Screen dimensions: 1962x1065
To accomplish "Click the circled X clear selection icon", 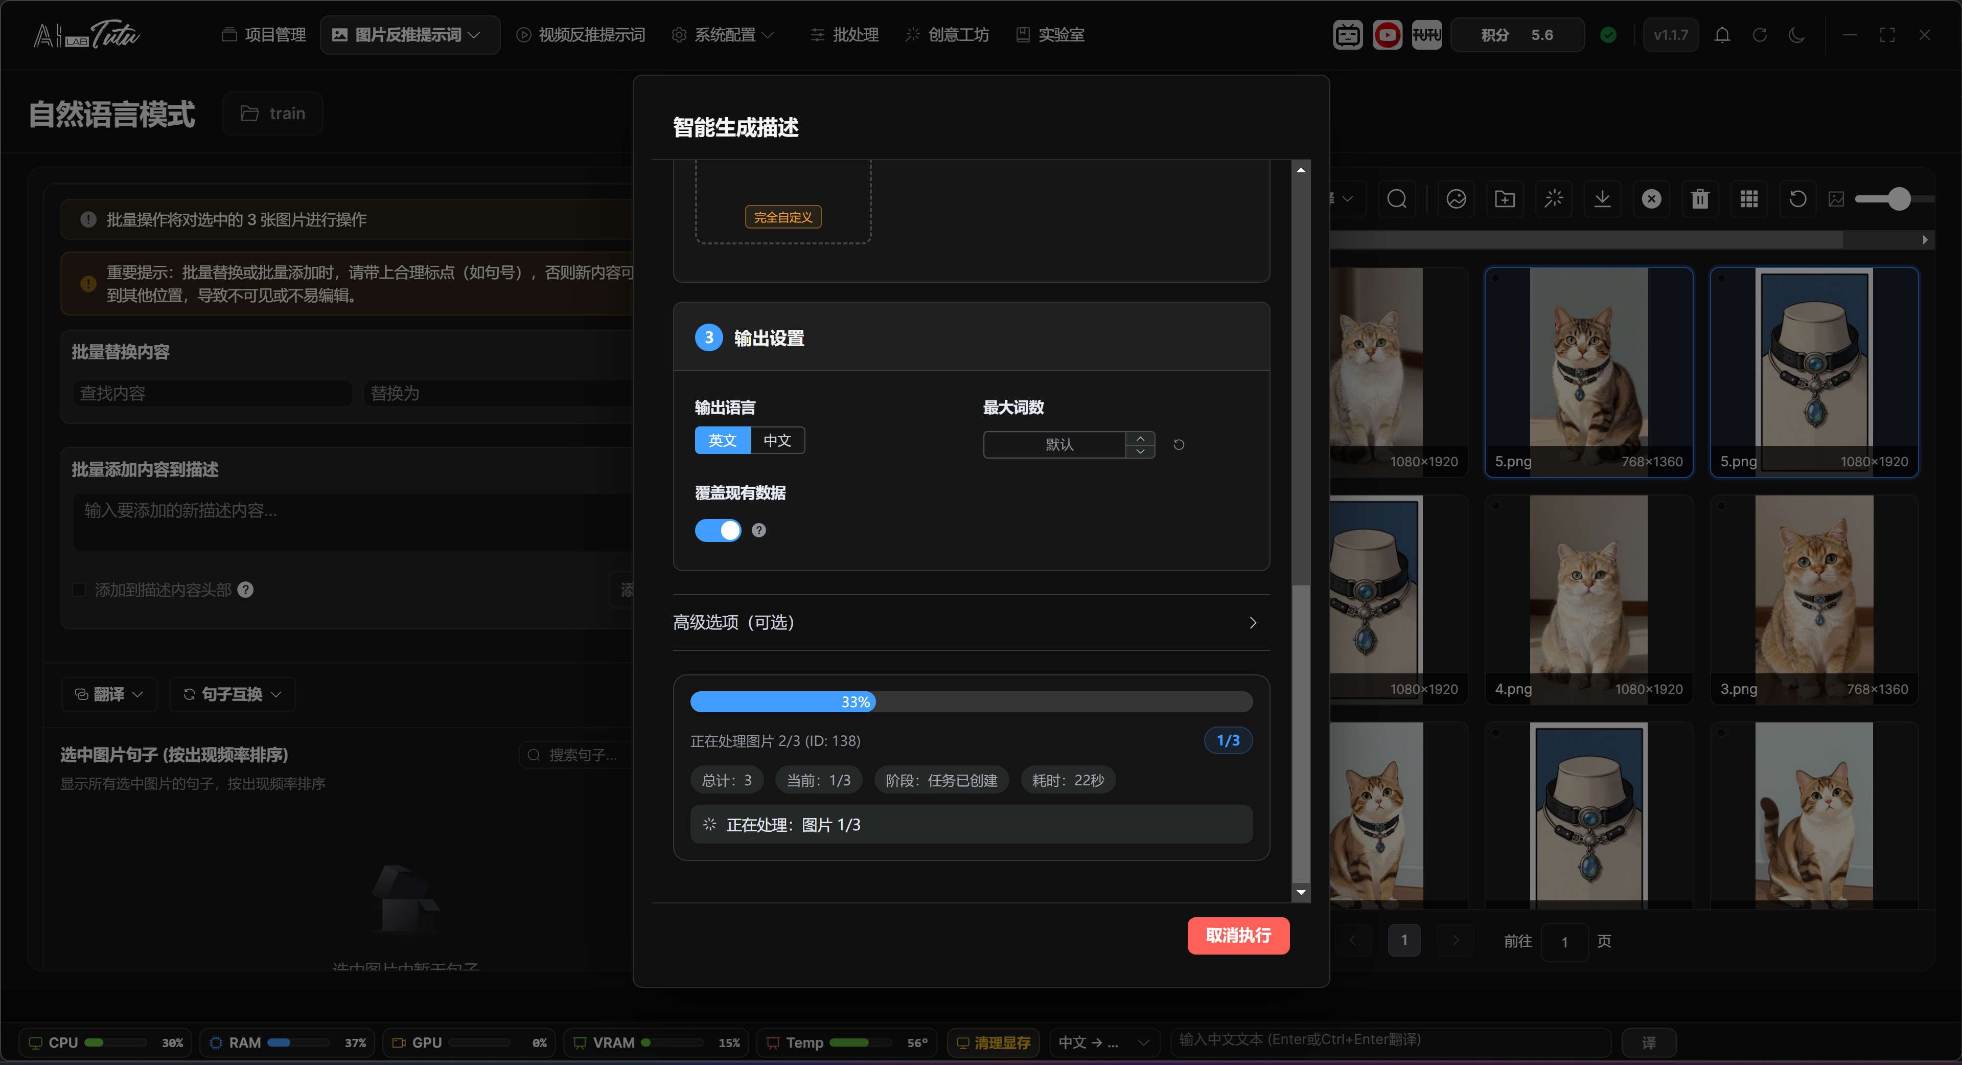I will 1651,199.
